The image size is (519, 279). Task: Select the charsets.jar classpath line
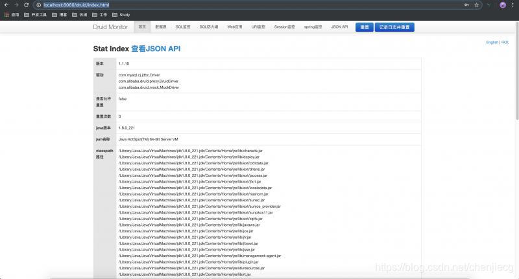click(x=190, y=151)
